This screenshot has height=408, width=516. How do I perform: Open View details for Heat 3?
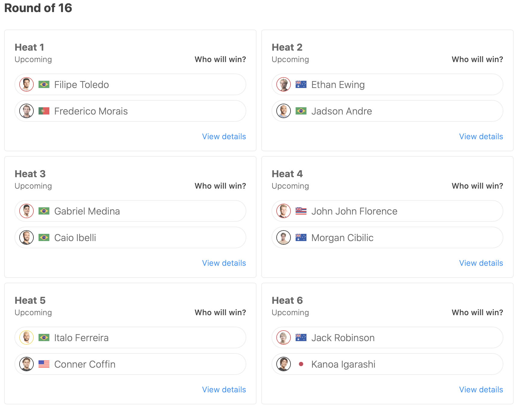[224, 263]
